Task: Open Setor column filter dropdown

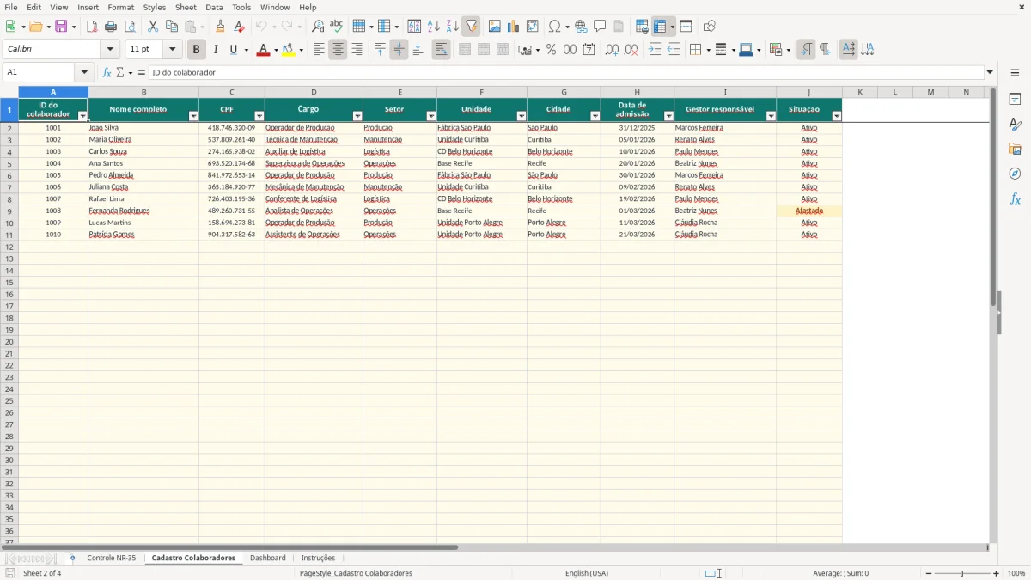Action: pos(431,116)
